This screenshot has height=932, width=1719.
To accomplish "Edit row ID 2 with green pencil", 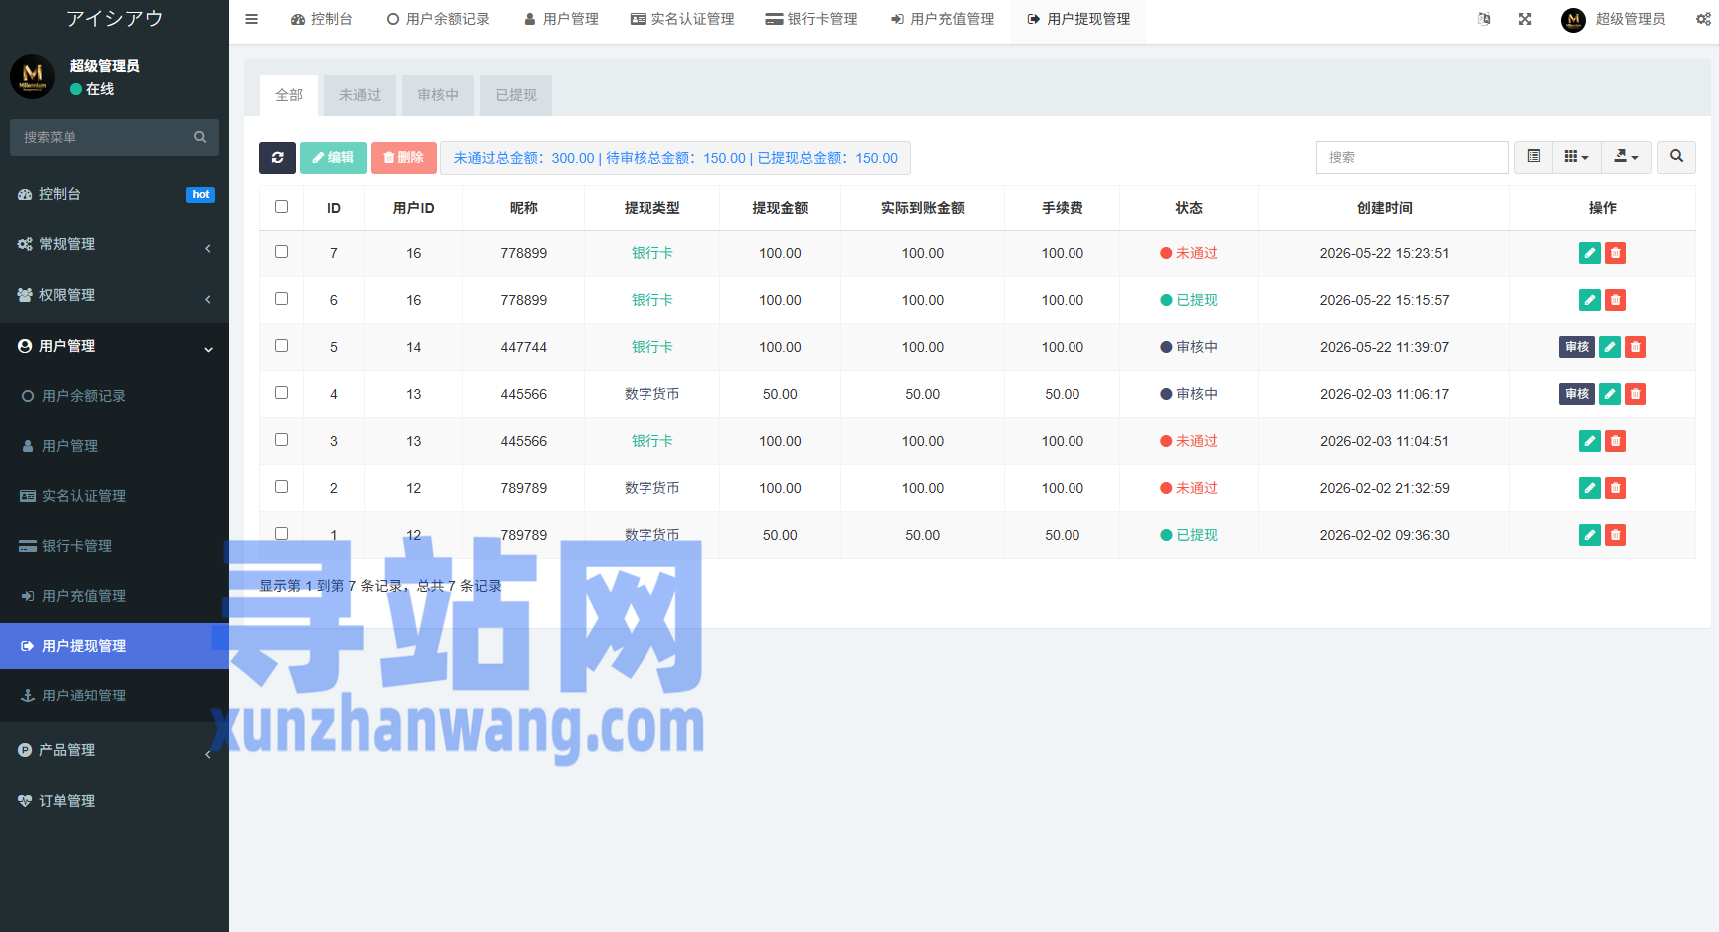I will point(1590,488).
